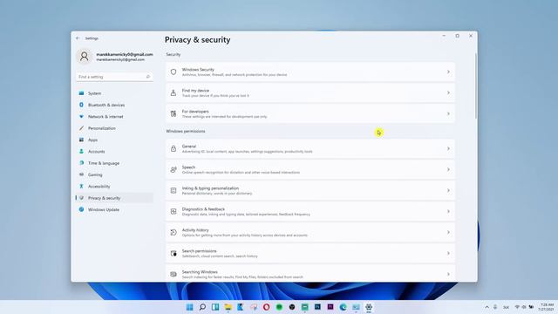
Task: Click the Time & language globe icon
Action: point(81,163)
